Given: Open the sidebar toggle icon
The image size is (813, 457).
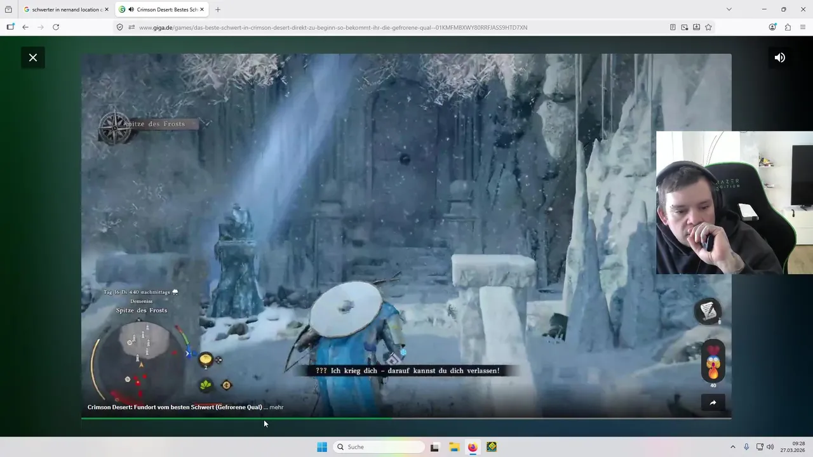Looking at the screenshot, I should point(10,27).
